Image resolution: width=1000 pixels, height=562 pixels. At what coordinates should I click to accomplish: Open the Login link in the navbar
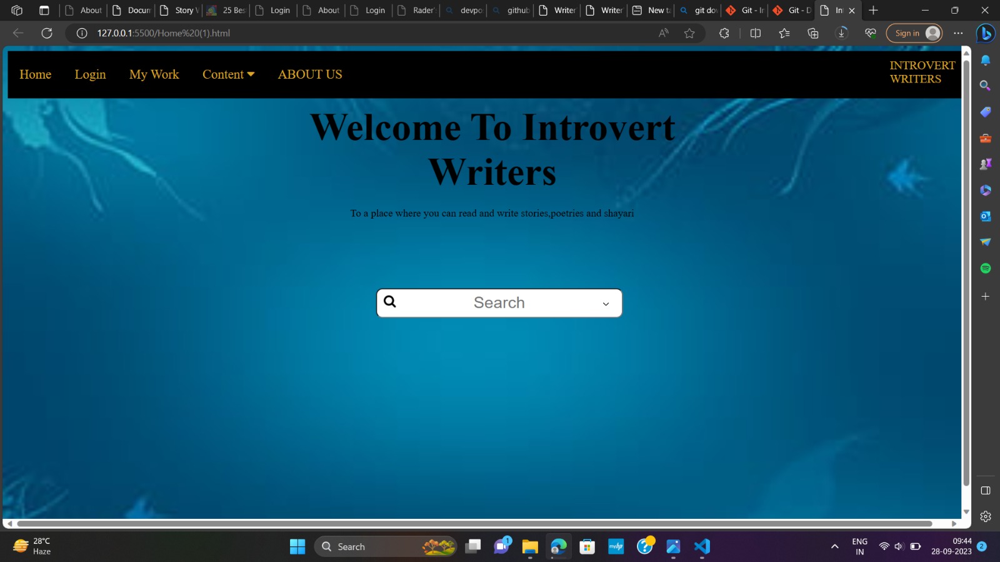click(x=90, y=74)
